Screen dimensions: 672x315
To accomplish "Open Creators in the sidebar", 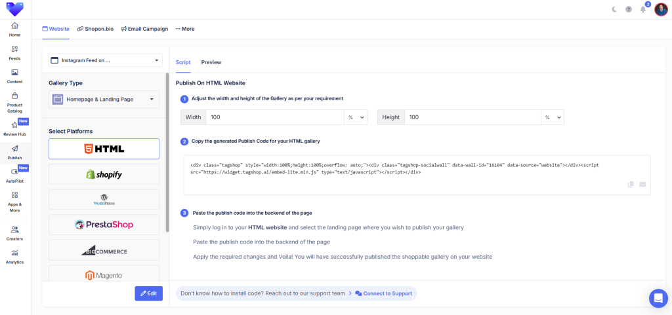I will click(14, 233).
